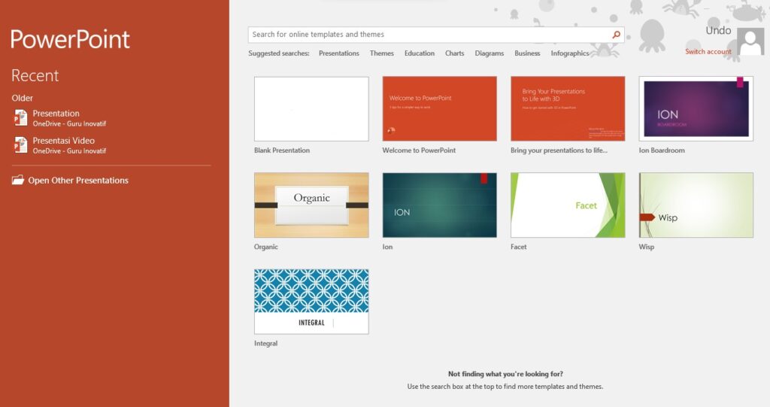Select the Themes suggested search
This screenshot has width=770, height=407.
point(381,53)
